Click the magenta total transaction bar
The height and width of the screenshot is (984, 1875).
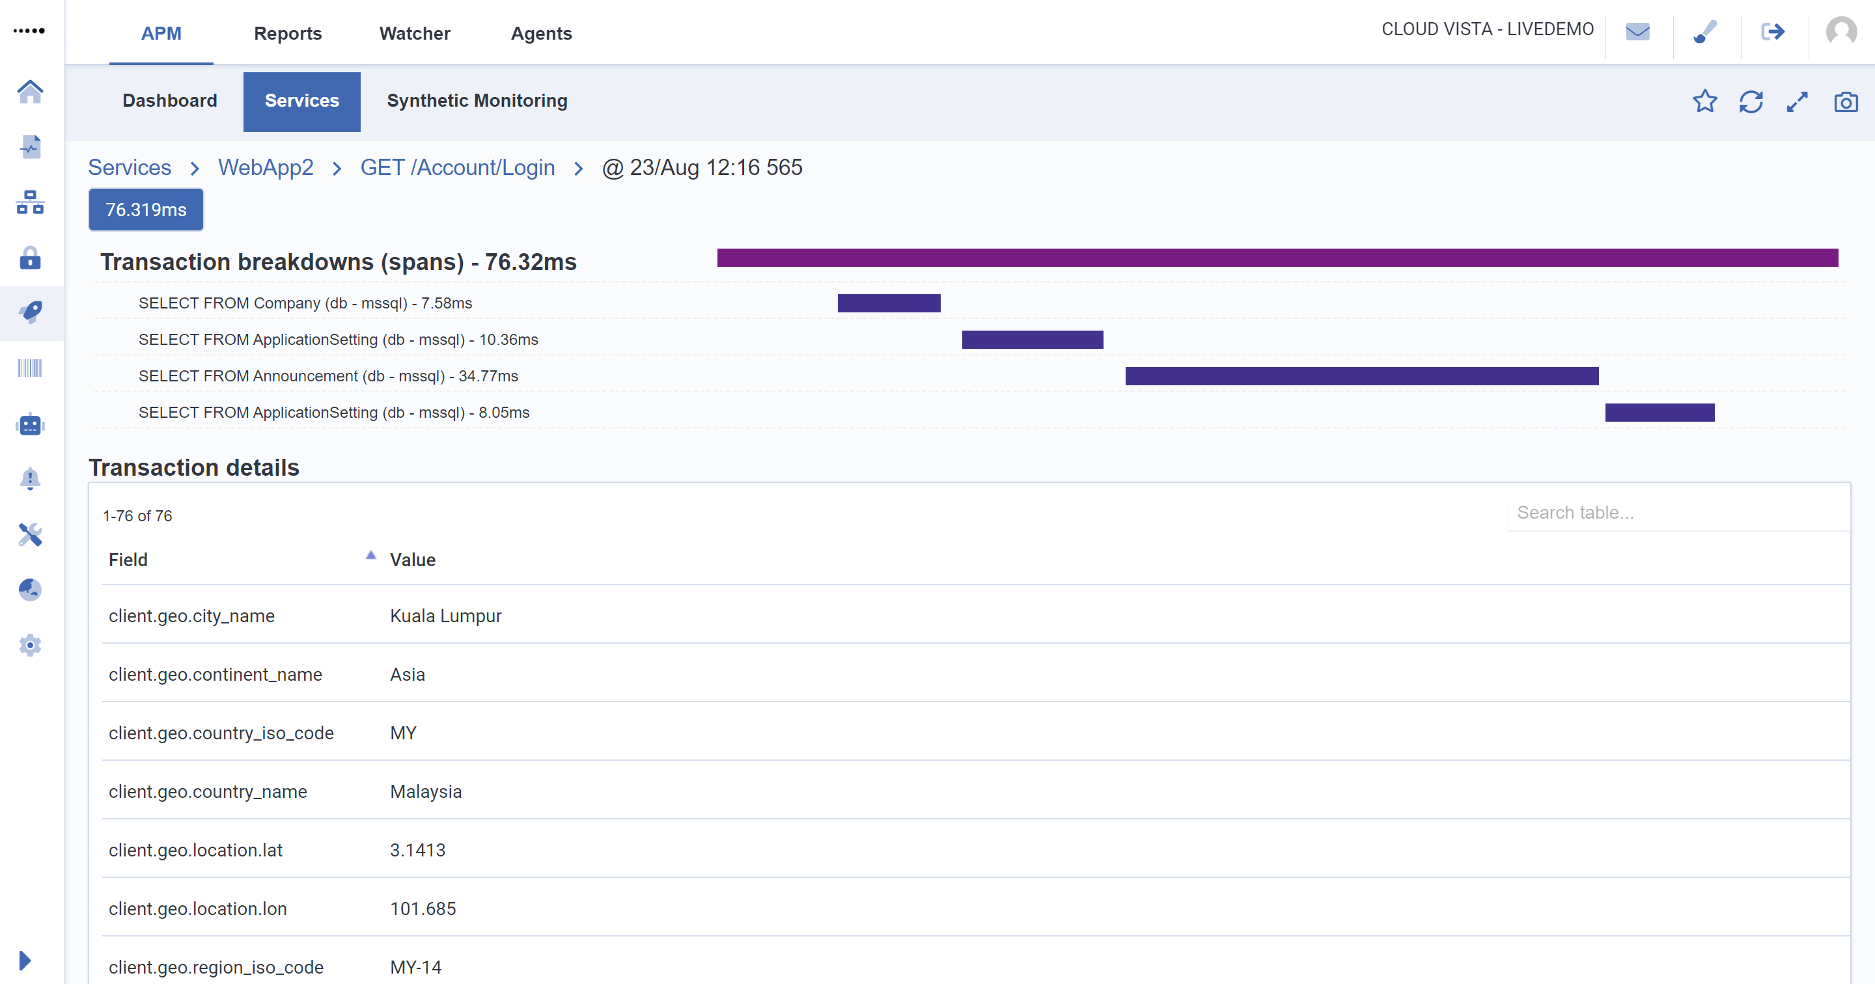[1277, 258]
